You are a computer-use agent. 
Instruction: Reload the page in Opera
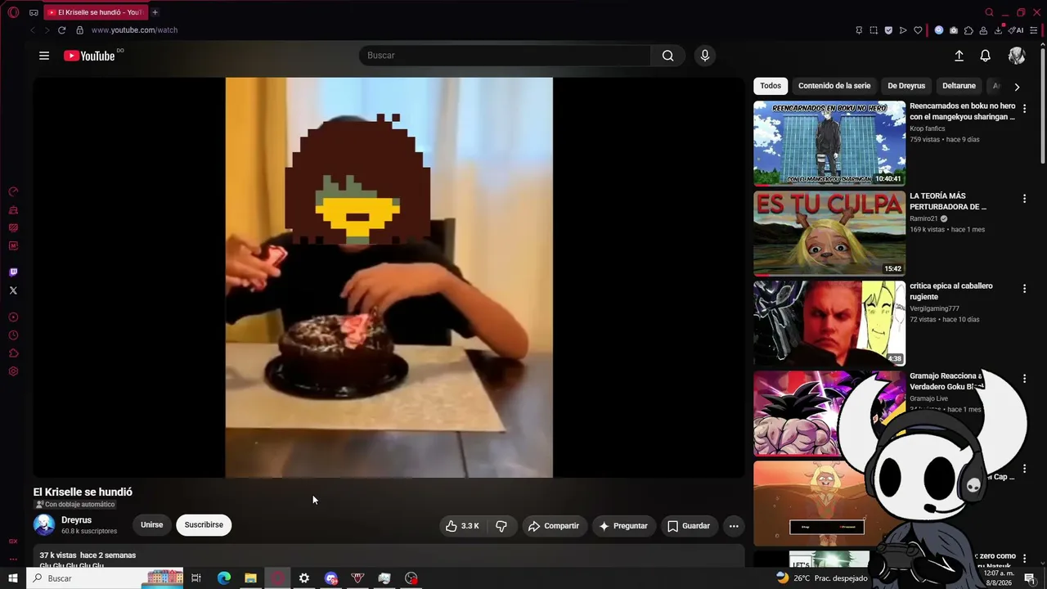(61, 30)
